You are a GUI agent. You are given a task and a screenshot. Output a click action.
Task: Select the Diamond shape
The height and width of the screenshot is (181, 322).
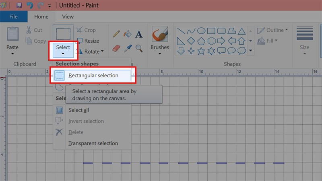[x=191, y=41]
